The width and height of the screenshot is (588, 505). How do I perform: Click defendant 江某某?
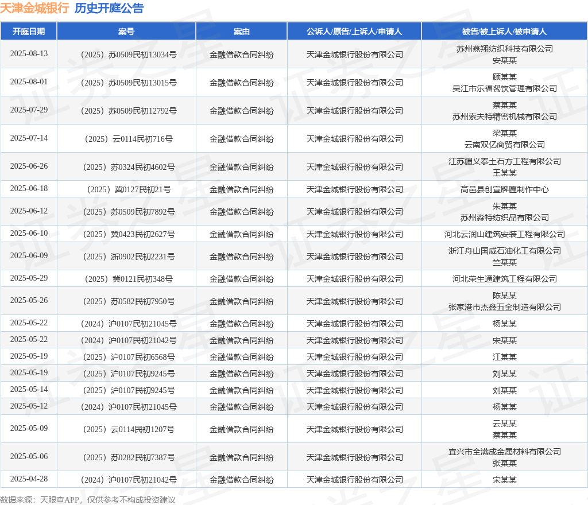pos(504,357)
